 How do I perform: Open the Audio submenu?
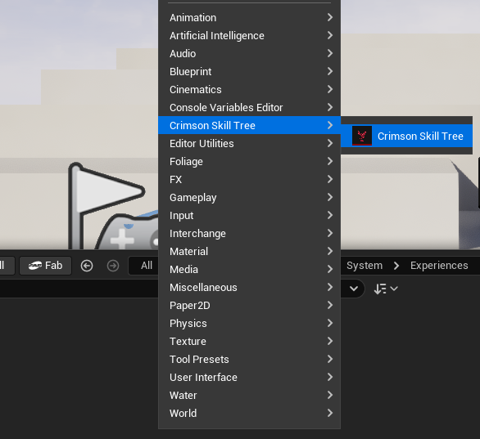click(x=249, y=54)
